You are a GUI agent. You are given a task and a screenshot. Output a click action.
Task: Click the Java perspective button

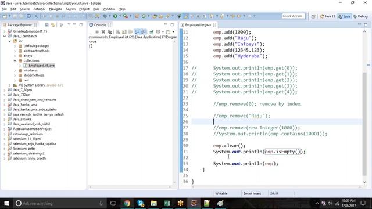pyautogui.click(x=345, y=16)
